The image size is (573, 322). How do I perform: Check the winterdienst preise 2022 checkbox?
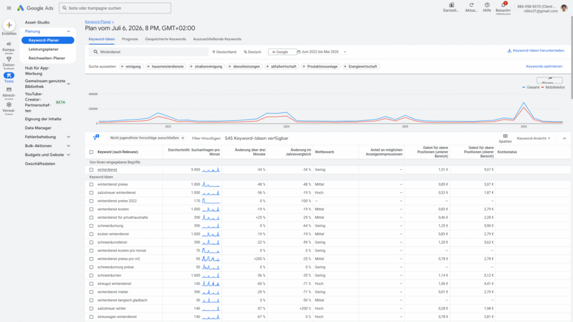91,201
